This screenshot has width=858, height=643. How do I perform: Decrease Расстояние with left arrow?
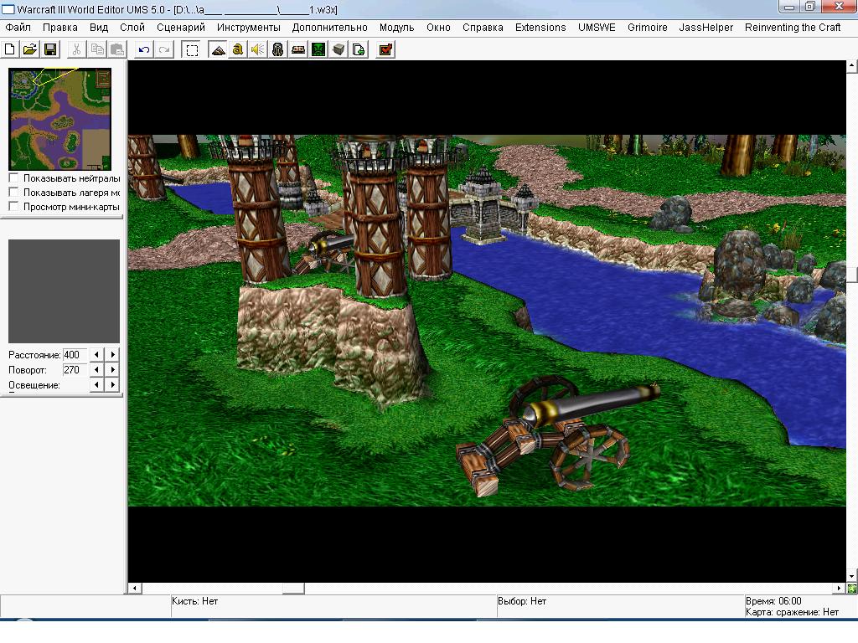[x=97, y=354]
